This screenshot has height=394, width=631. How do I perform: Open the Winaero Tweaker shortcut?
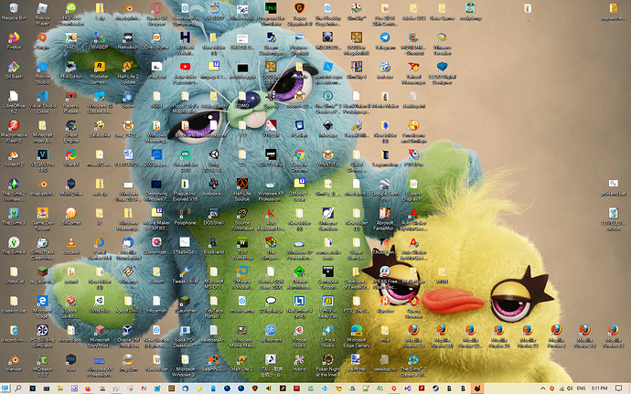tap(442, 44)
